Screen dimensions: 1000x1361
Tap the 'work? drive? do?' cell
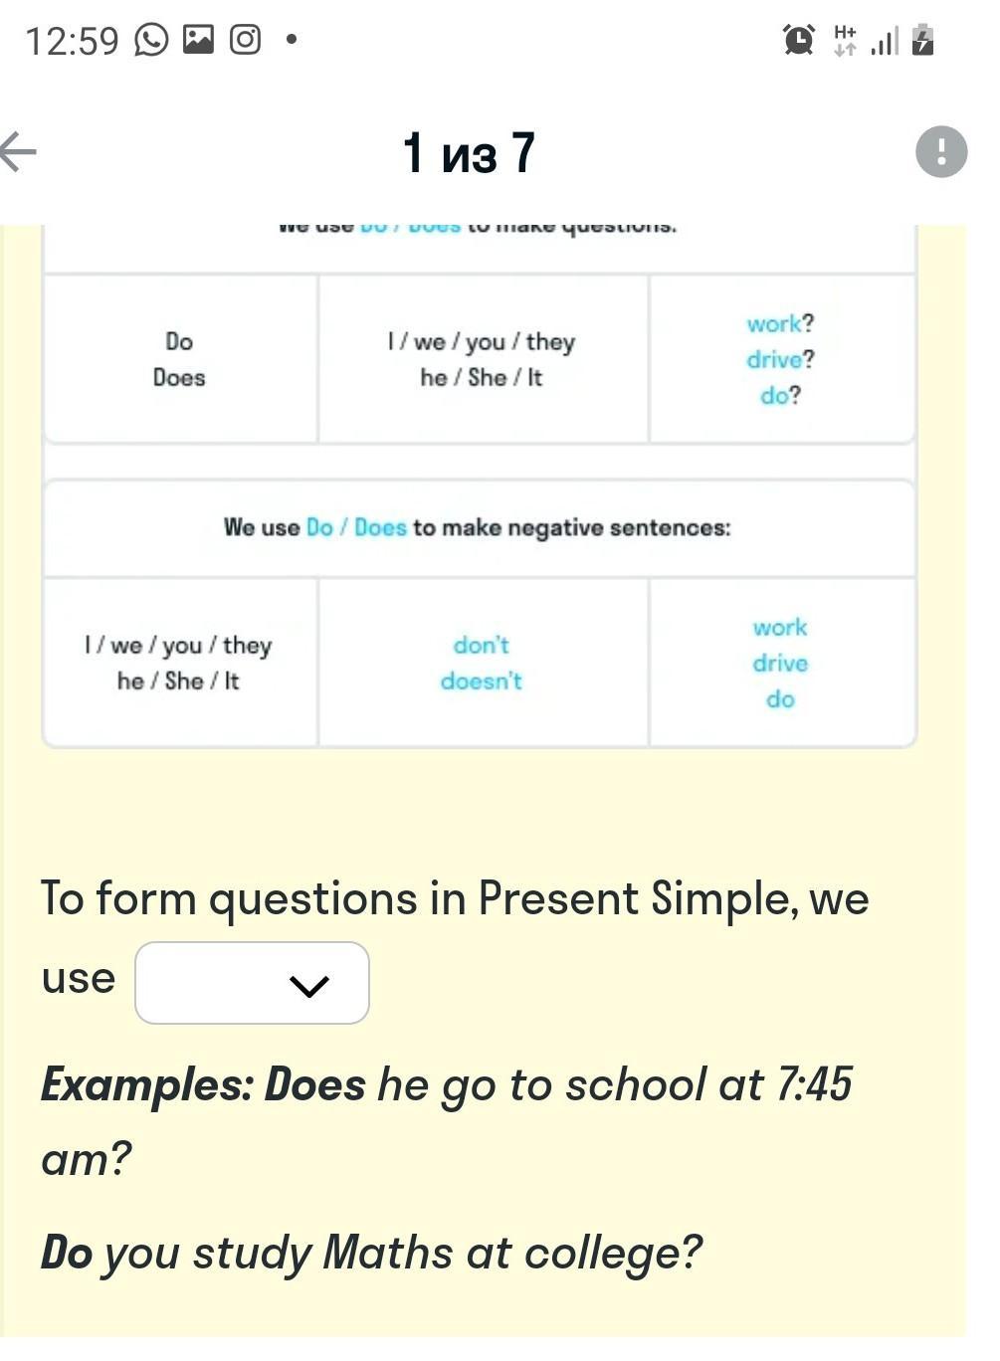point(780,359)
